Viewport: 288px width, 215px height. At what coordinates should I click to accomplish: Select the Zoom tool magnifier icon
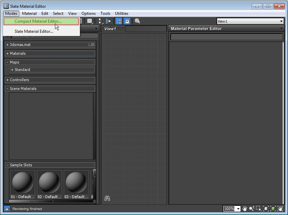(252, 209)
